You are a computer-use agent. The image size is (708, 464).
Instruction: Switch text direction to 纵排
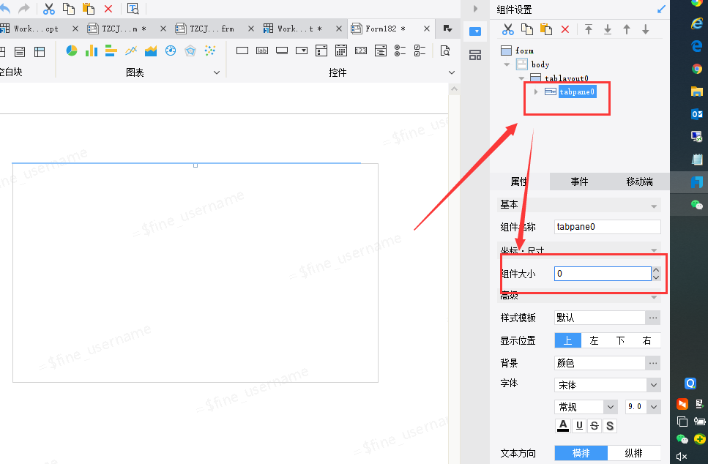[634, 453]
